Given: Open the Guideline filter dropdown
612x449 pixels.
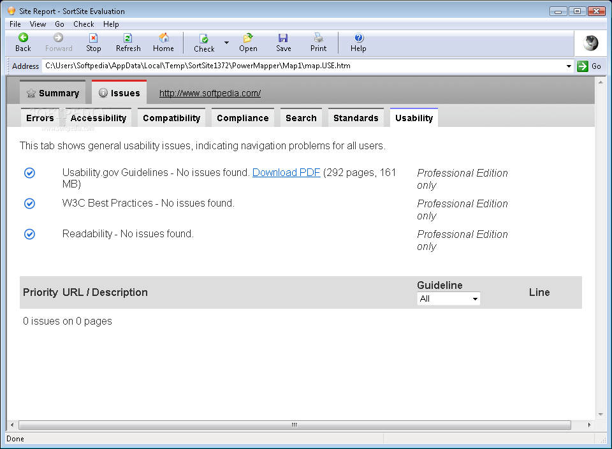Looking at the screenshot, I should coord(448,298).
